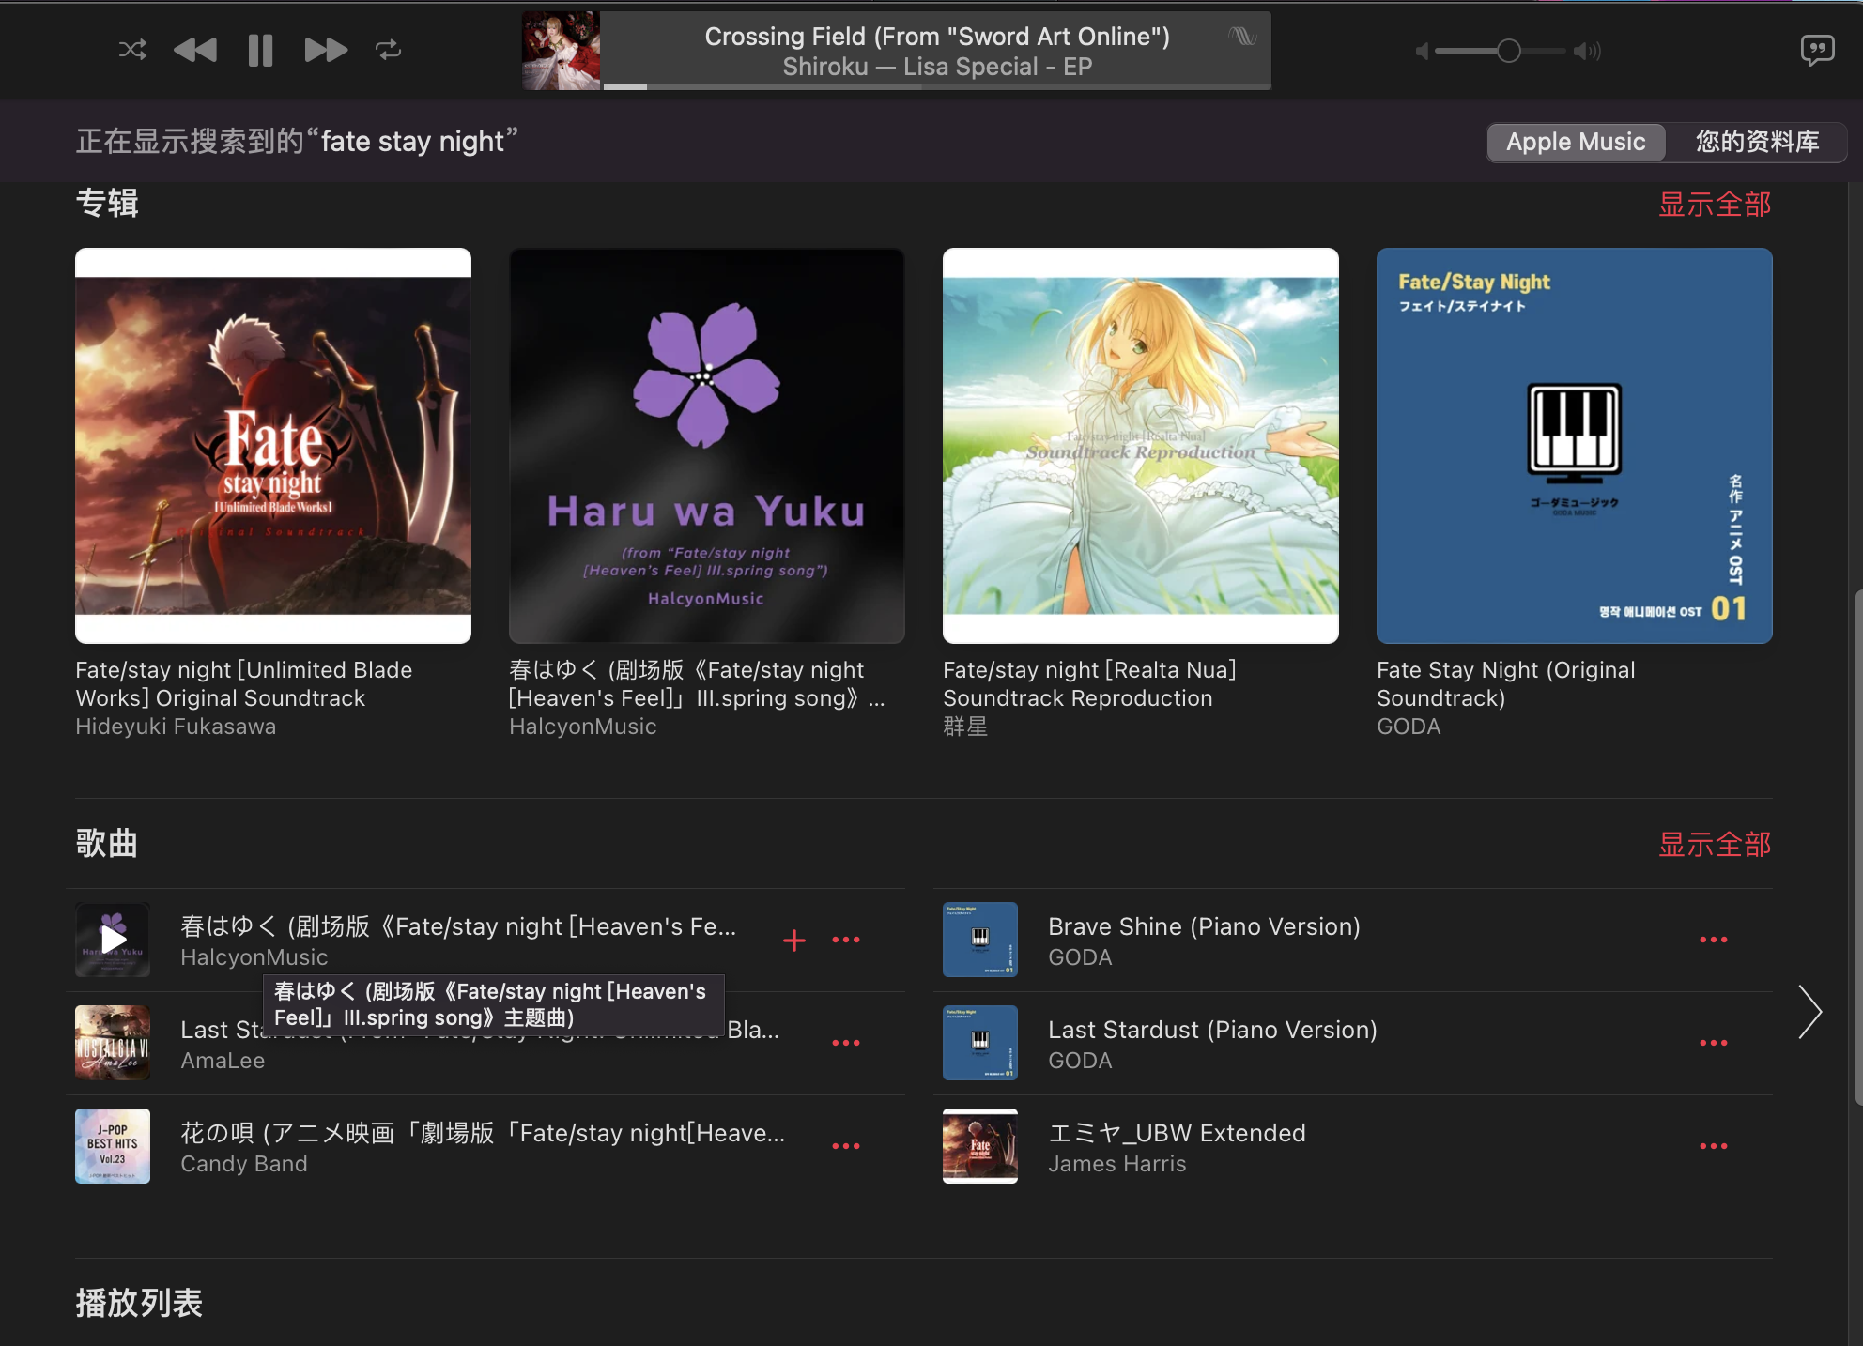
Task: Open more options for Brave Shine (Piano Version)
Action: [x=1713, y=940]
